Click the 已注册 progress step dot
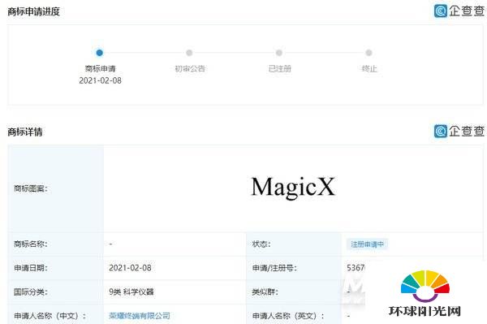 coord(279,53)
